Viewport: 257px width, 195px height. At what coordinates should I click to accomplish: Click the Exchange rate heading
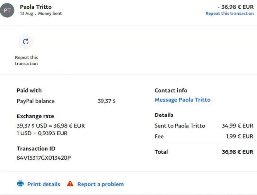click(35, 116)
